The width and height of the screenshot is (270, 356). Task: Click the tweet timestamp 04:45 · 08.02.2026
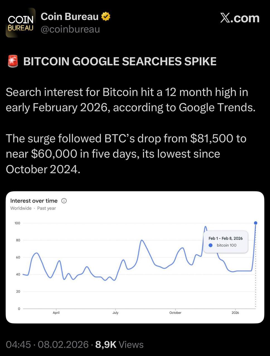tap(47, 345)
